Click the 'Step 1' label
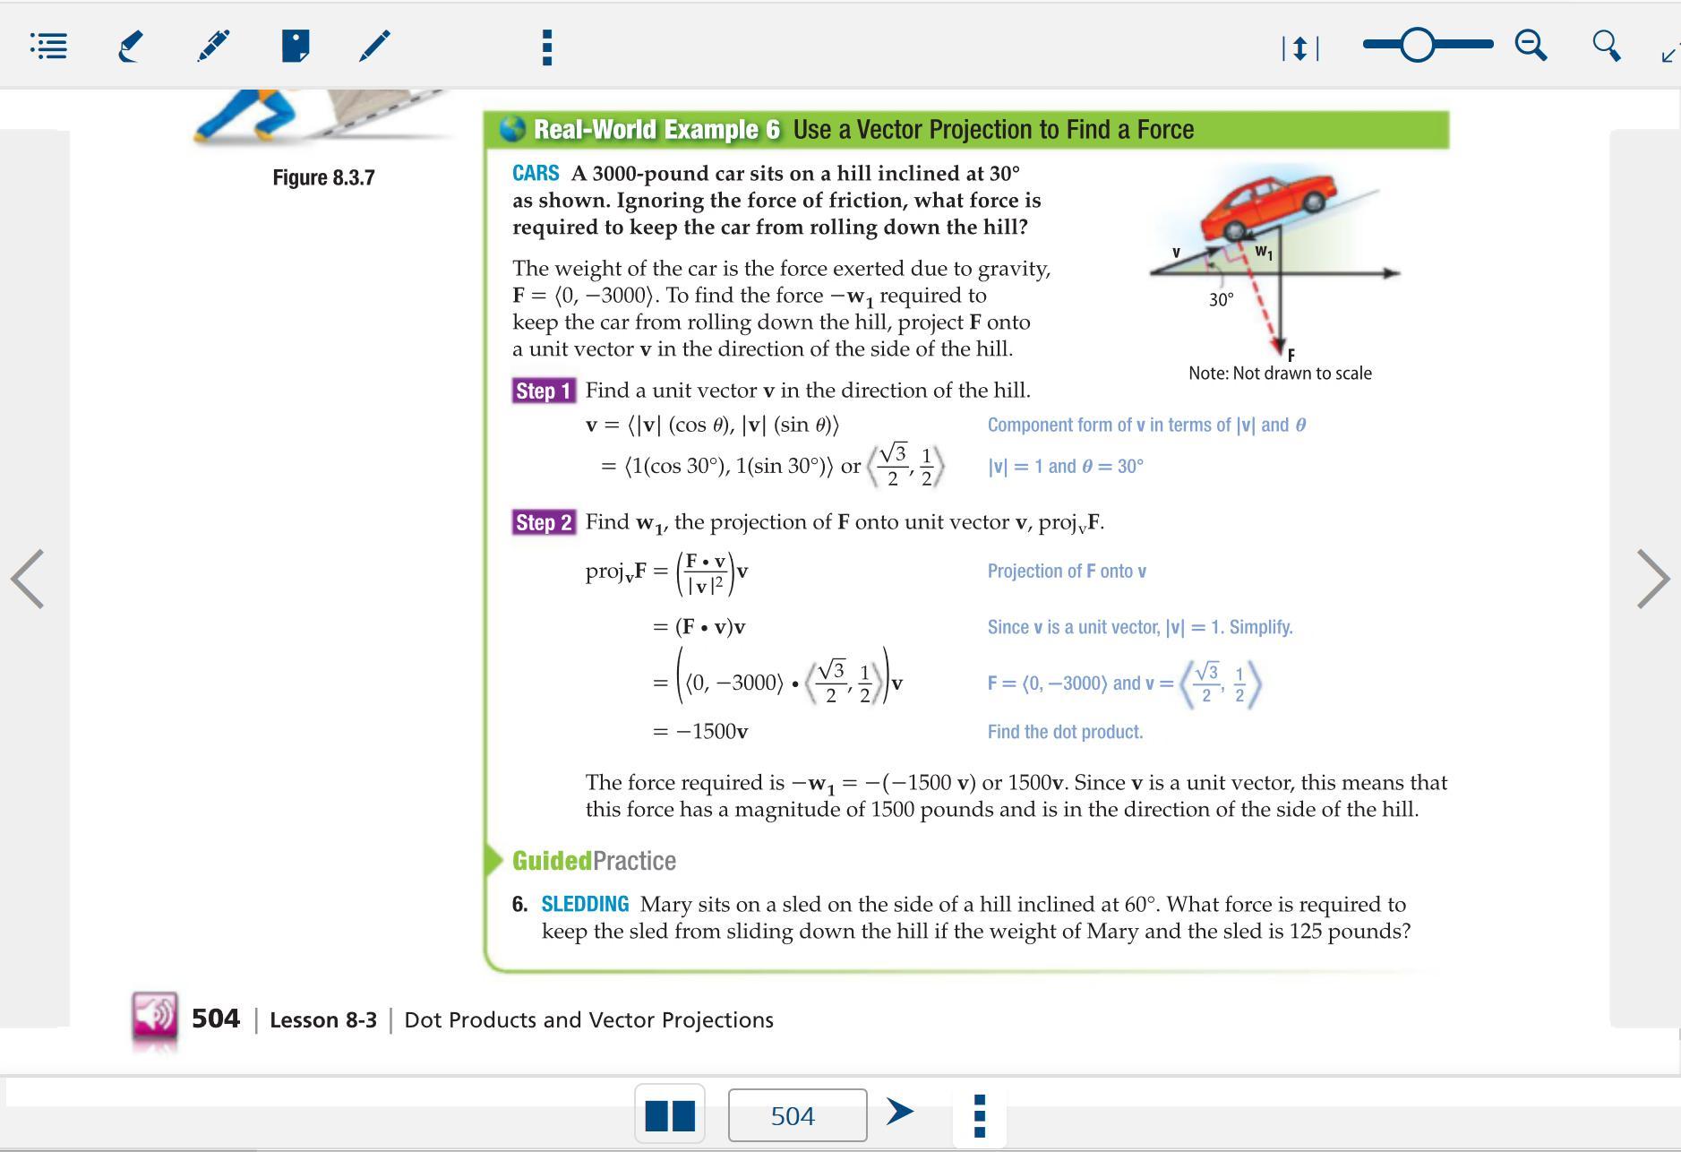 (544, 391)
